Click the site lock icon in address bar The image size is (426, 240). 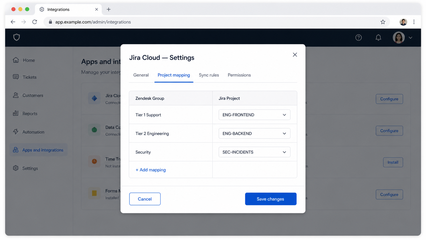[50, 22]
